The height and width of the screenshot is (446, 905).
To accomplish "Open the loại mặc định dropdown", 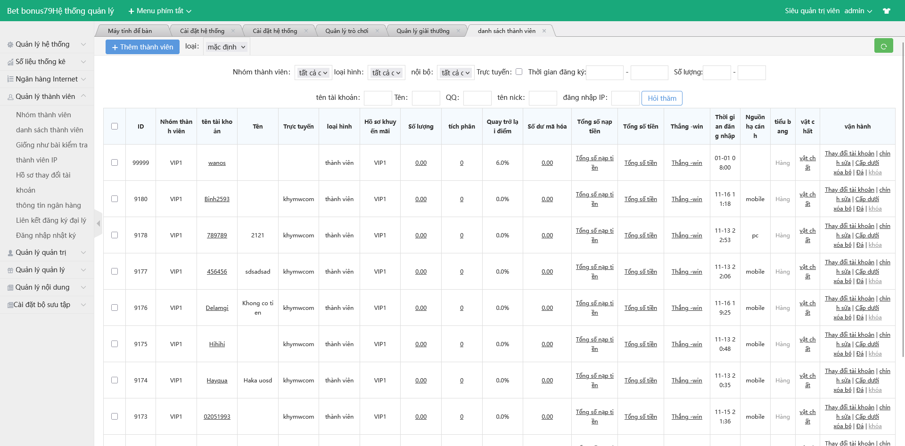I will tap(226, 47).
